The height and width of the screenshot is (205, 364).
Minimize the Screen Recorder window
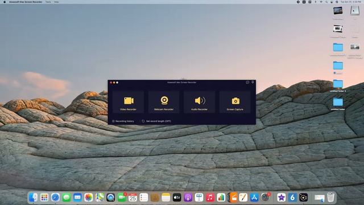click(x=114, y=83)
